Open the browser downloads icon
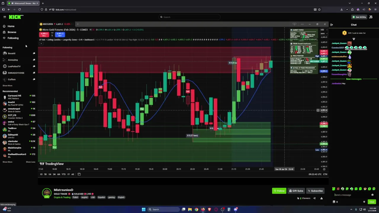The image size is (379, 213). 341,9
